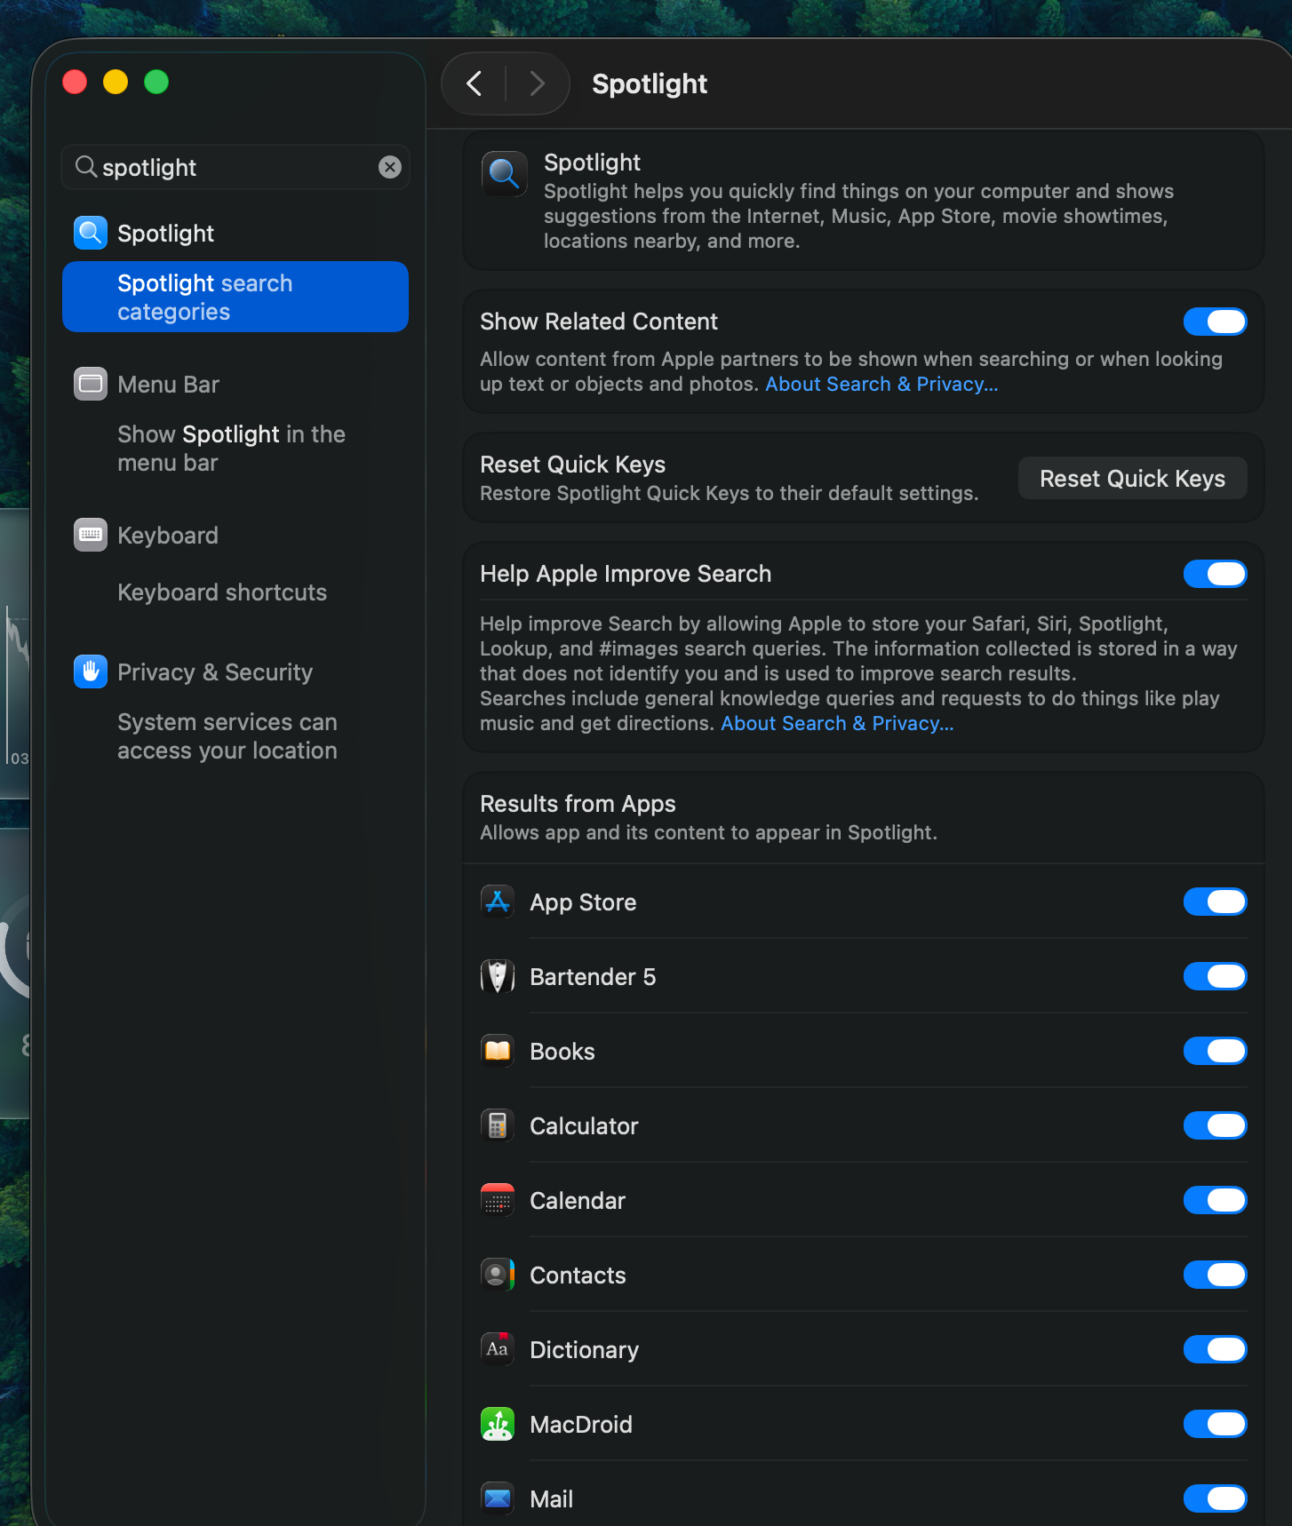This screenshot has height=1526, width=1292.
Task: Clear the sidebar search field
Action: [389, 167]
